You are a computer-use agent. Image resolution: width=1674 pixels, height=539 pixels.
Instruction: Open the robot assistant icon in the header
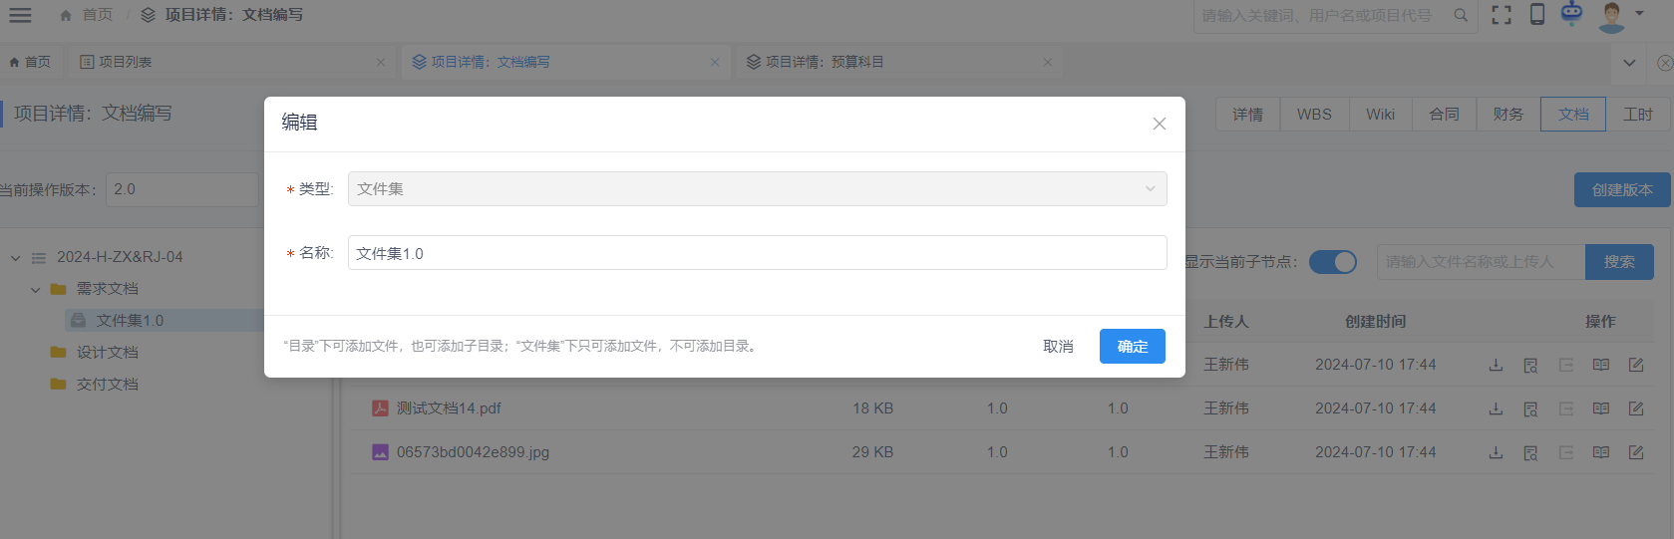[x=1571, y=13]
